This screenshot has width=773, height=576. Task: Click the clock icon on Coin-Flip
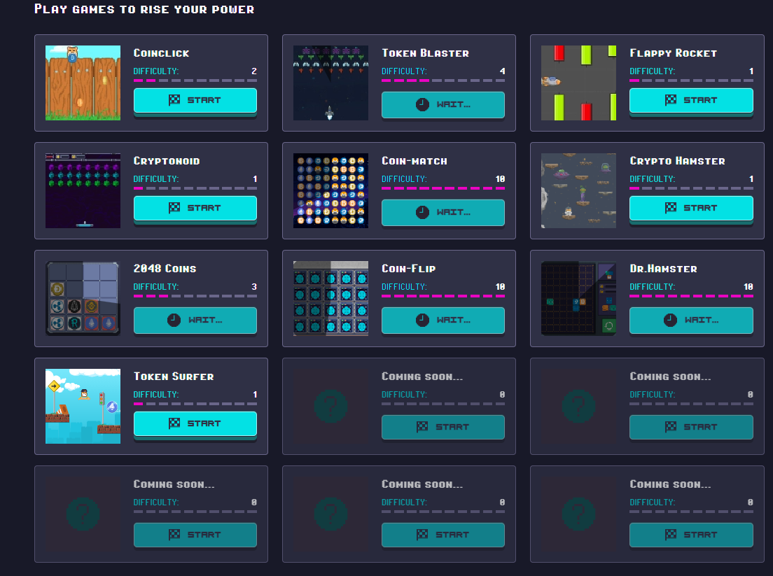(422, 321)
